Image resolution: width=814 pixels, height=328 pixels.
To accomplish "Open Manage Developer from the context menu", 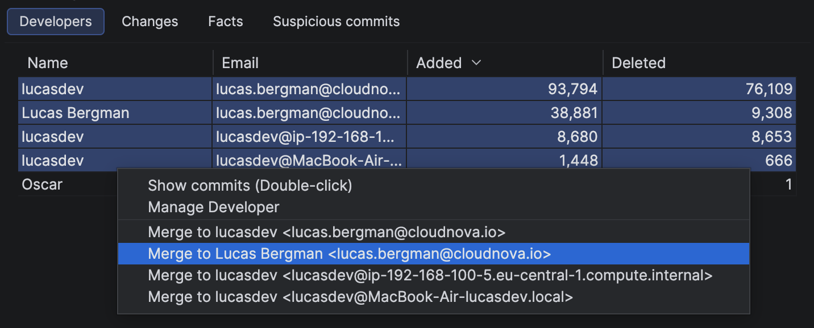I will pos(213,207).
